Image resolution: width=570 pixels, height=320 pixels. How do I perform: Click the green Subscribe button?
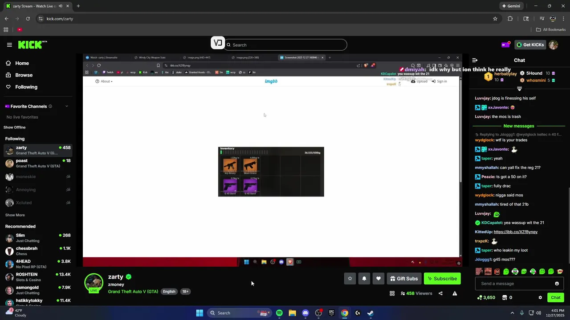442,279
